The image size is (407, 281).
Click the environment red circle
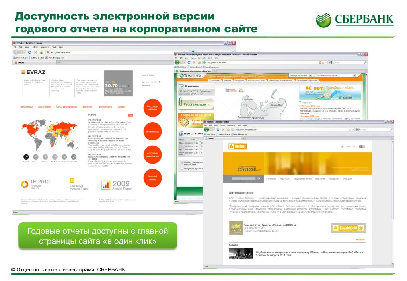[x=152, y=131]
